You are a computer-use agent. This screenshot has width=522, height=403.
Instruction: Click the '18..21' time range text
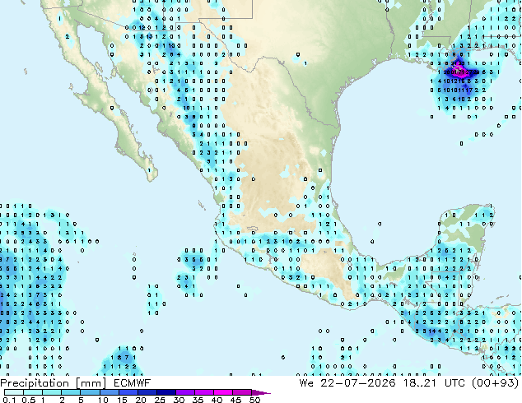pos(419,383)
